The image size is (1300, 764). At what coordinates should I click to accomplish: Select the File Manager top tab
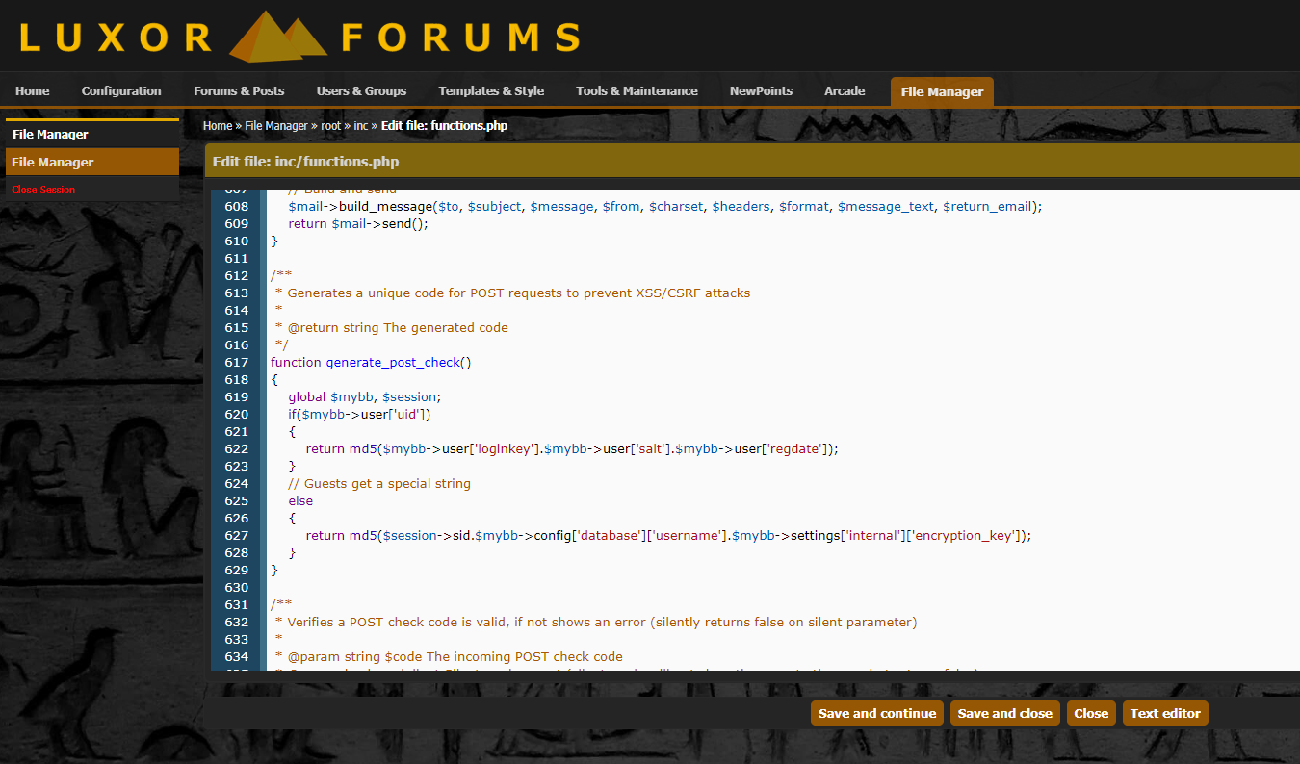[942, 92]
